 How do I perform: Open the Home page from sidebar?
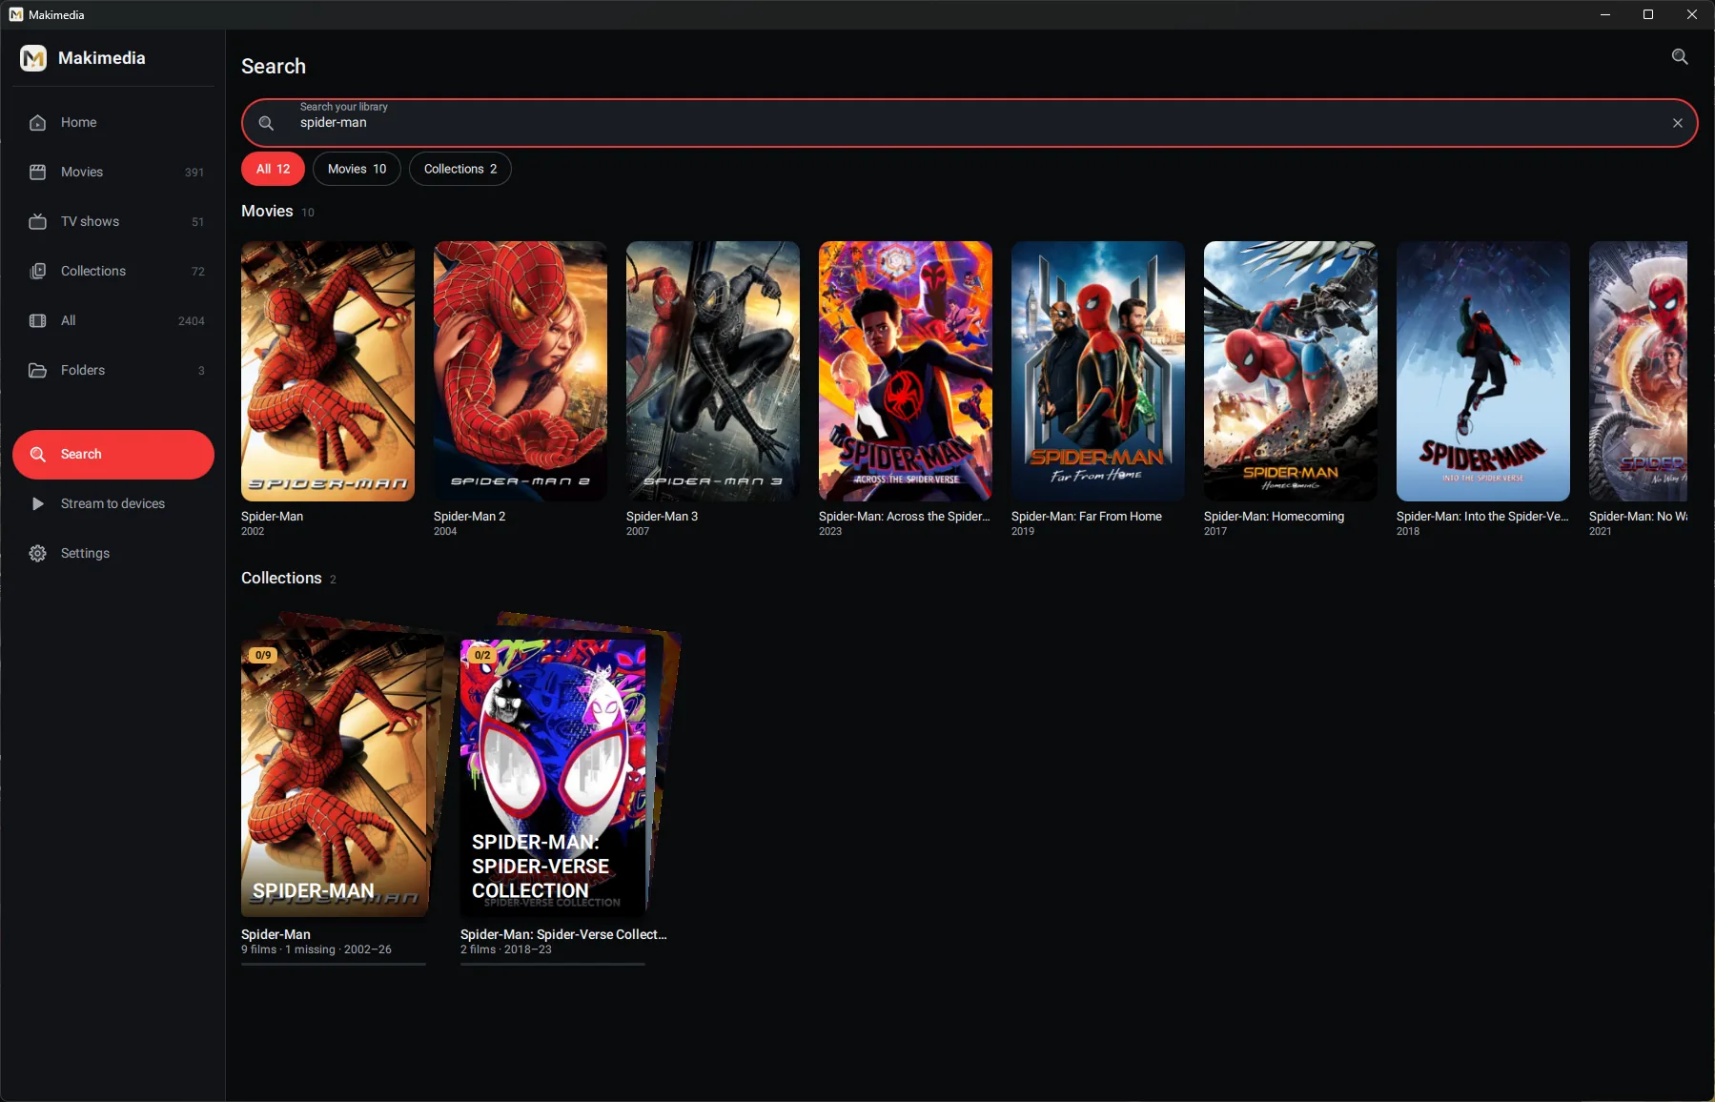click(x=113, y=122)
